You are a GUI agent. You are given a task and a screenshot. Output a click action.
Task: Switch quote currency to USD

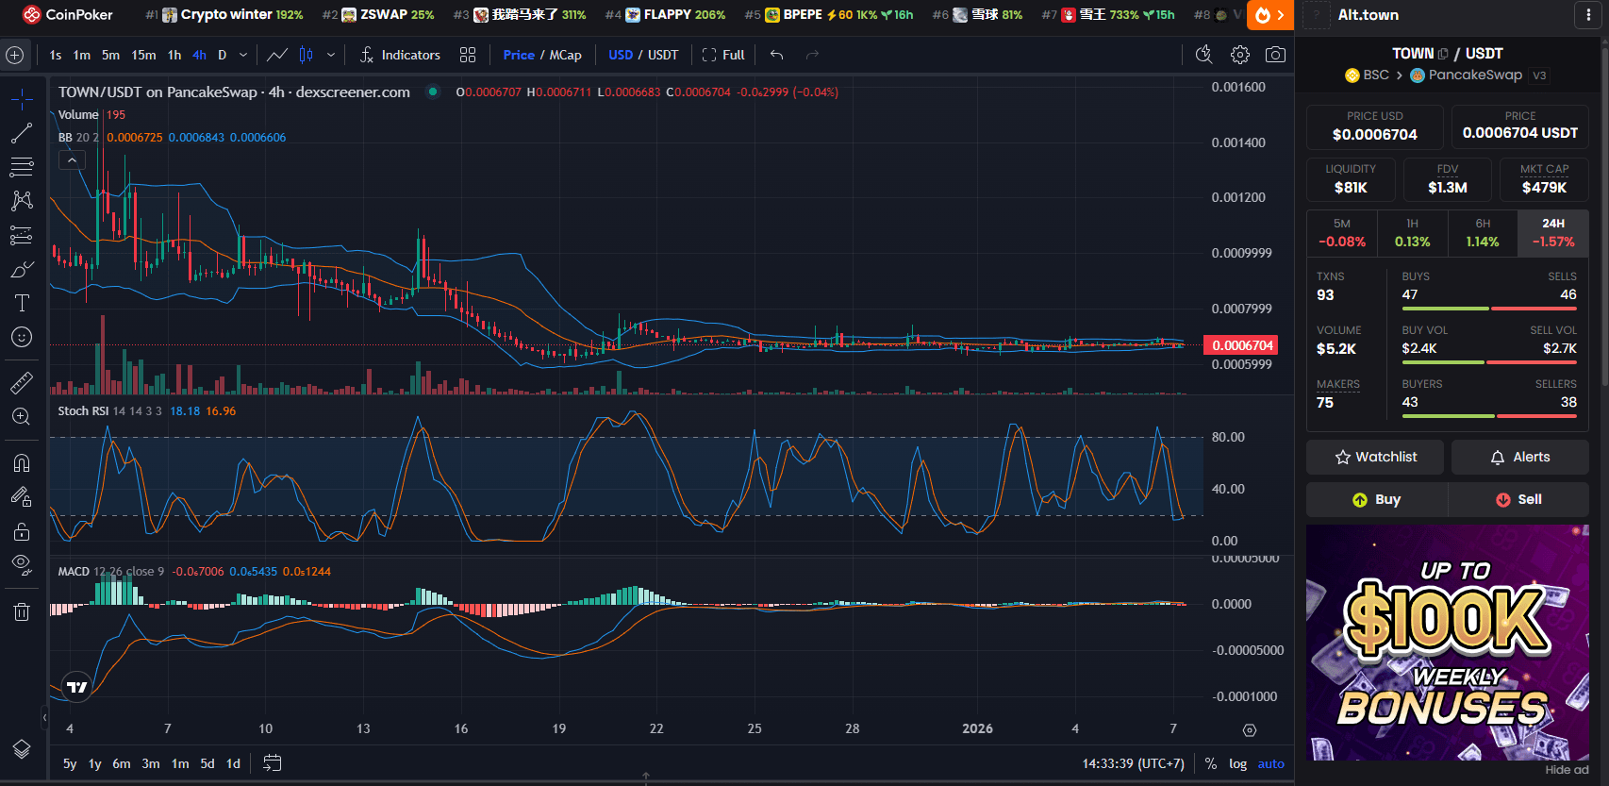[x=621, y=55]
